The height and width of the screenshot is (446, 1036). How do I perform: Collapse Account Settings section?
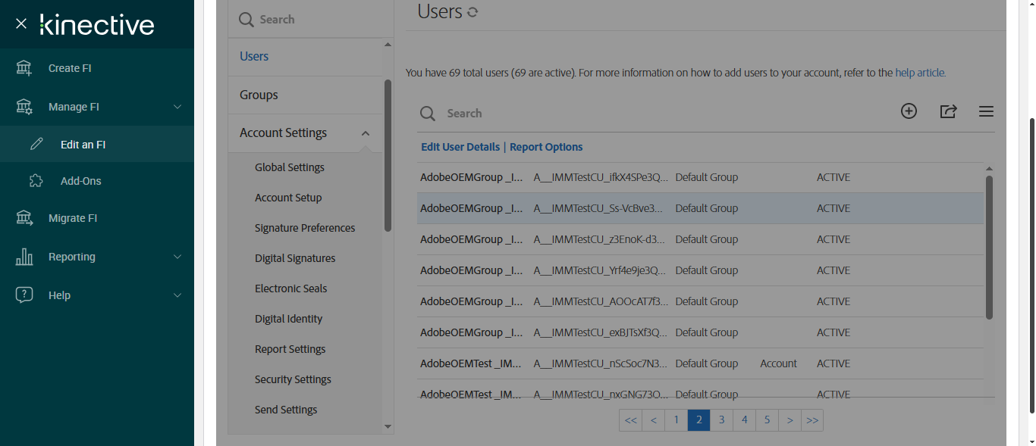click(x=366, y=133)
